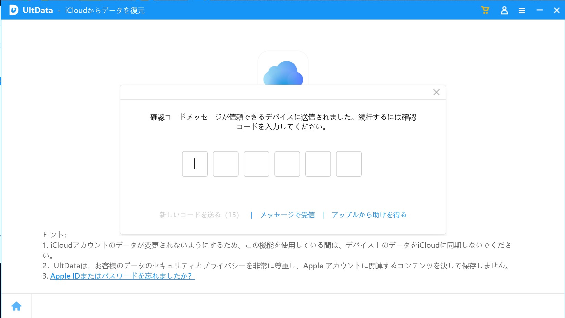
Task: Click the sixth verification code box
Action: pyautogui.click(x=349, y=164)
